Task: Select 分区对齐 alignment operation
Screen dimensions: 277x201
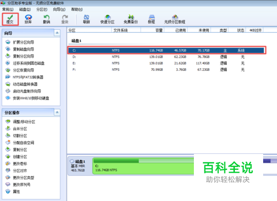Action: [x=16, y=171]
